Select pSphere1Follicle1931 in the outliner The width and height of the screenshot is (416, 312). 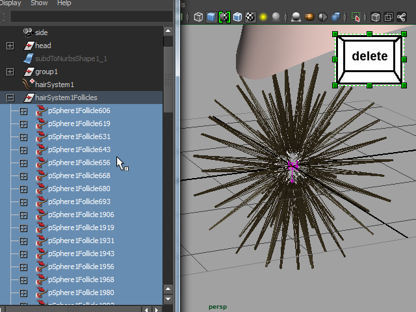[81, 240]
